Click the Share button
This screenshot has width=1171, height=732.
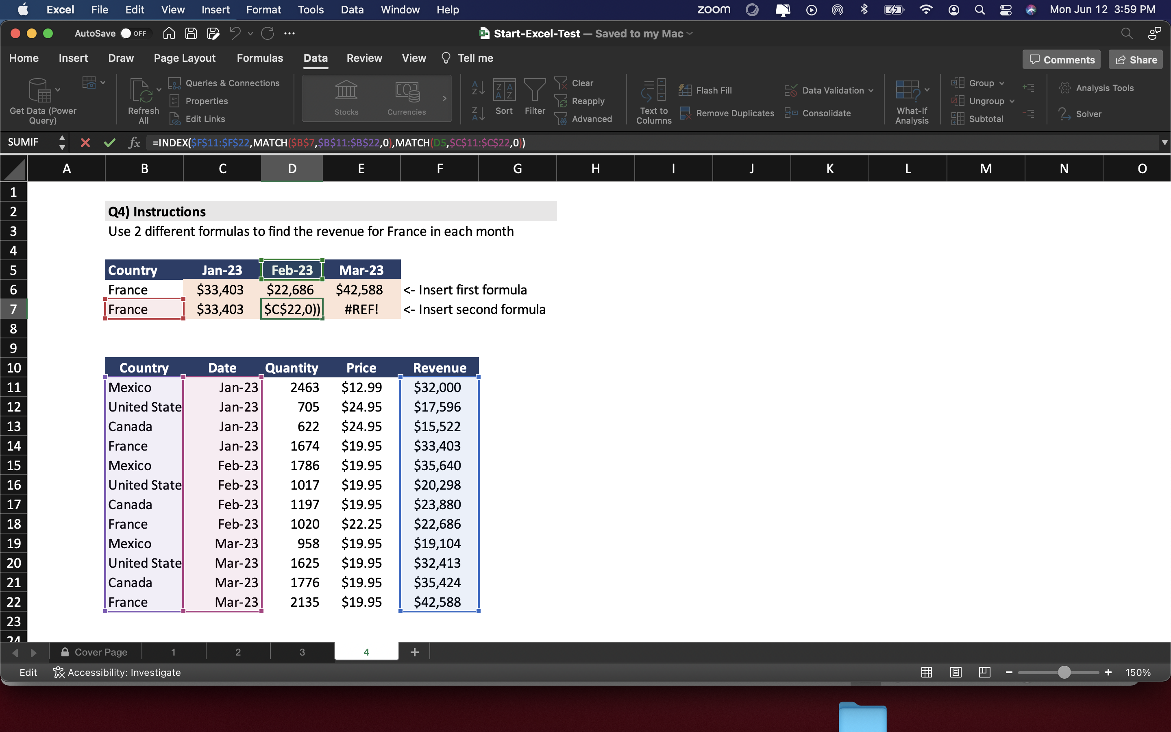(1136, 59)
